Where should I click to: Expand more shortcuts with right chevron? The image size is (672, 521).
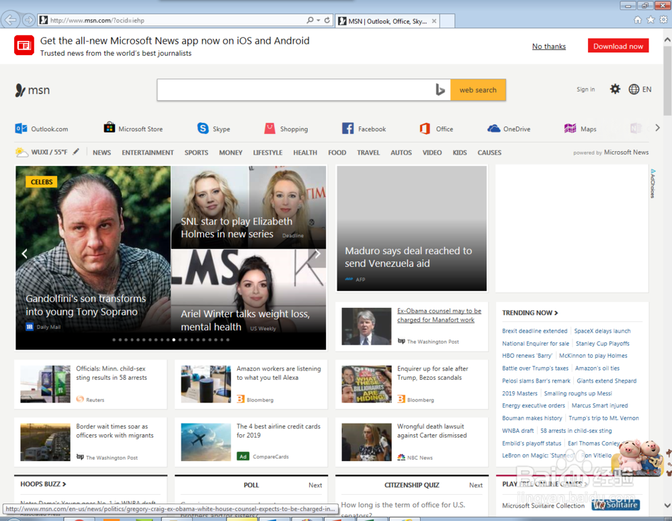(x=657, y=128)
